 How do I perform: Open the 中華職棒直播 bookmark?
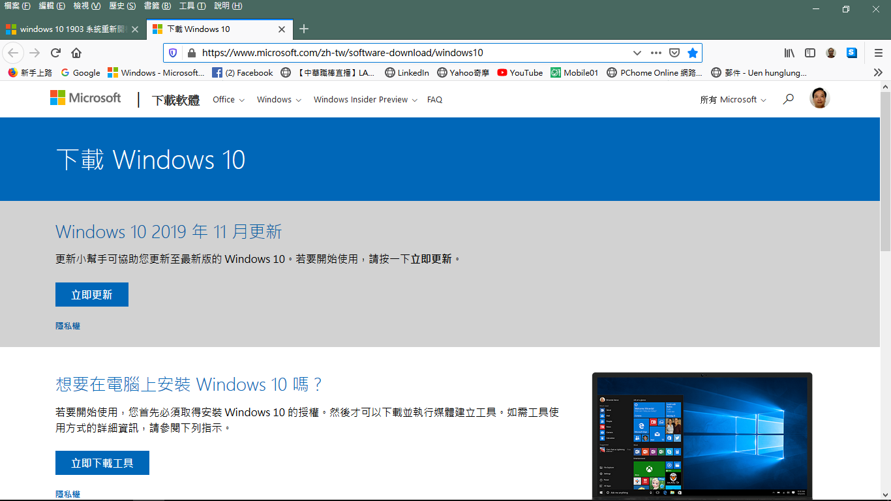coord(328,72)
